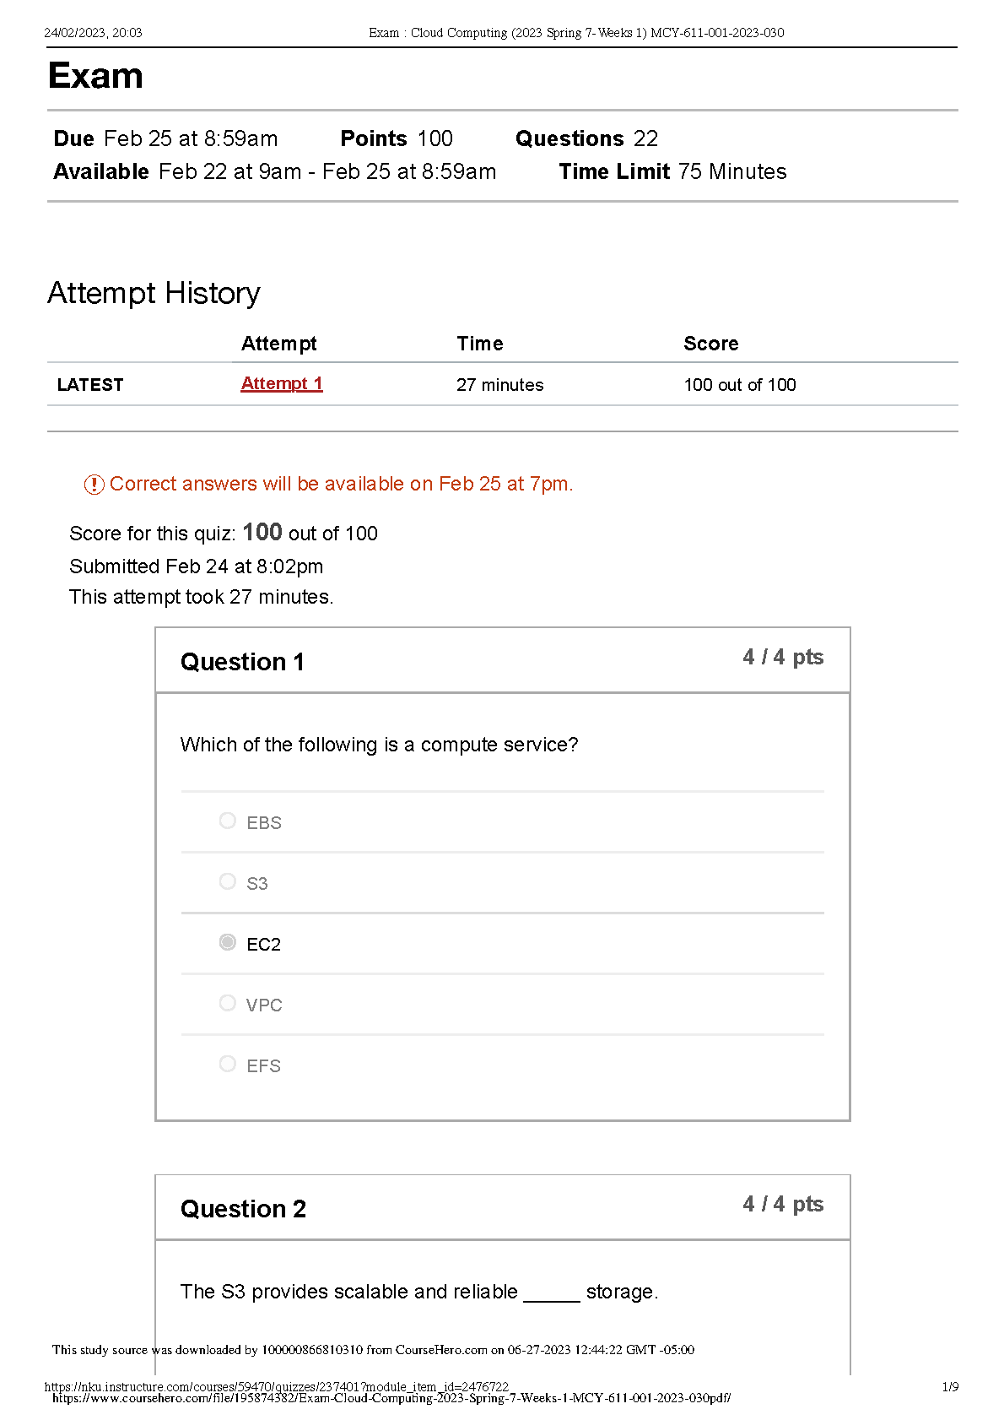Click the Question 1 heading
The width and height of the screenshot is (1004, 1420).
242,662
